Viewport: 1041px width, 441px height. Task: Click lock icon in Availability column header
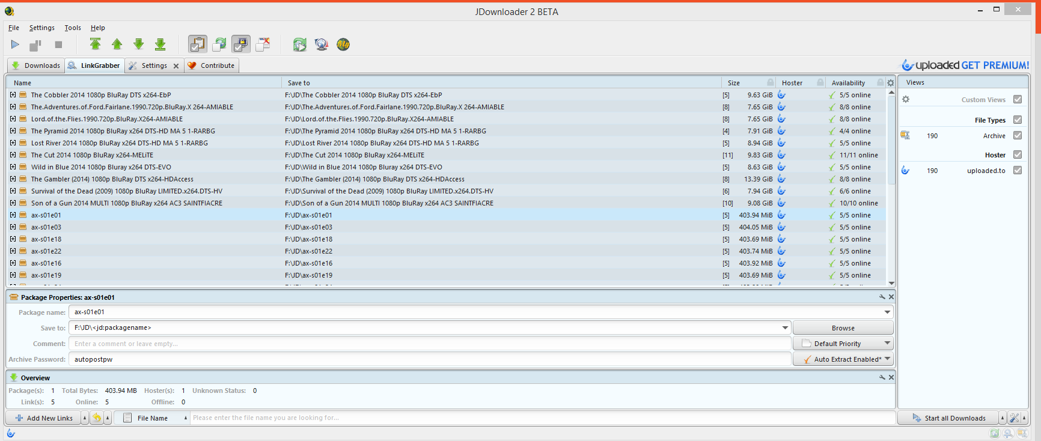point(881,82)
